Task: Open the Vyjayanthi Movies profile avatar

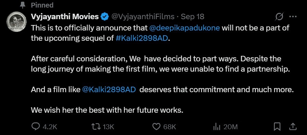Action: click(16, 21)
